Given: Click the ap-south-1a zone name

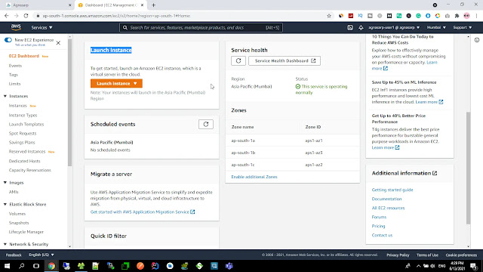Looking at the screenshot, I should click(x=243, y=141).
